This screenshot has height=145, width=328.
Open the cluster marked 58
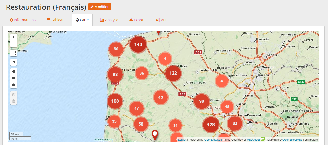click(141, 124)
